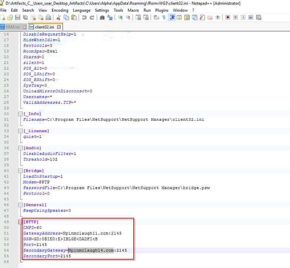The height and width of the screenshot is (268, 290).
Task: Click the Paste clipboard icon
Action: [x=74, y=18]
